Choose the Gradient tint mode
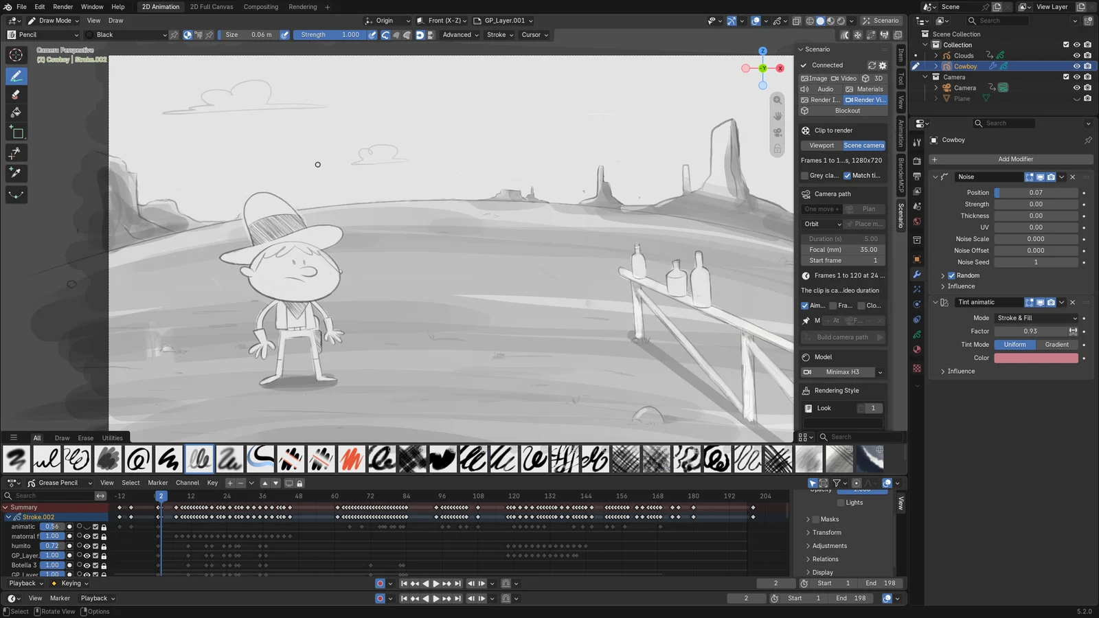The height and width of the screenshot is (618, 1099). pyautogui.click(x=1056, y=345)
